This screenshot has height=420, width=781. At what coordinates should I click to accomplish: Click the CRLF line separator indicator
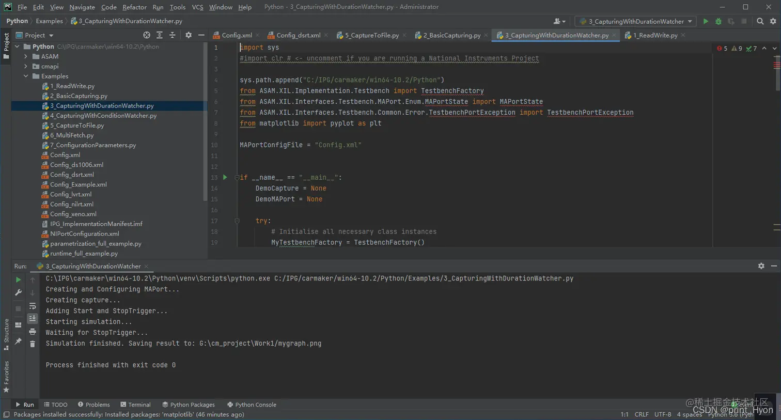(642, 414)
